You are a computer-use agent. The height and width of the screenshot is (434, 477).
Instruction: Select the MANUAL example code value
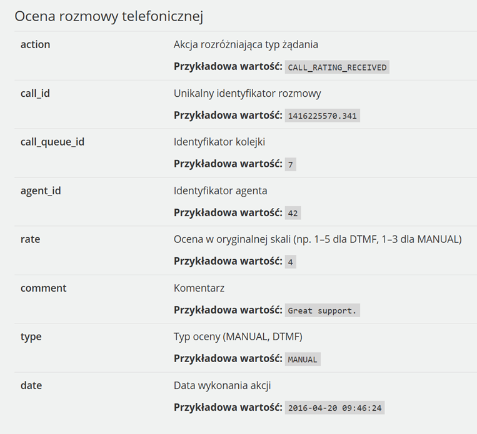pos(303,359)
